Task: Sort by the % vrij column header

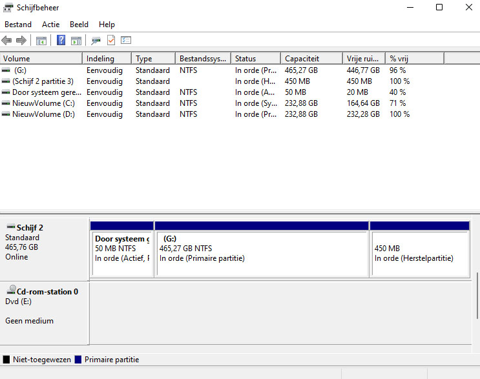Action: pyautogui.click(x=415, y=58)
